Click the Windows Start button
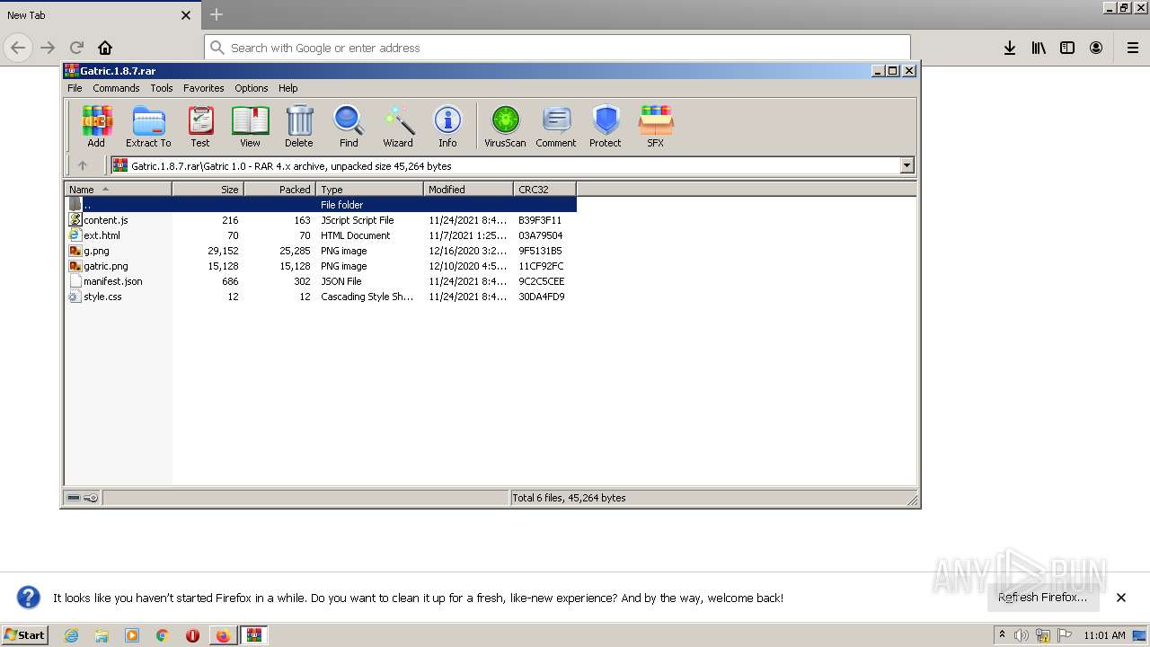Image resolution: width=1150 pixels, height=647 pixels. (25, 635)
